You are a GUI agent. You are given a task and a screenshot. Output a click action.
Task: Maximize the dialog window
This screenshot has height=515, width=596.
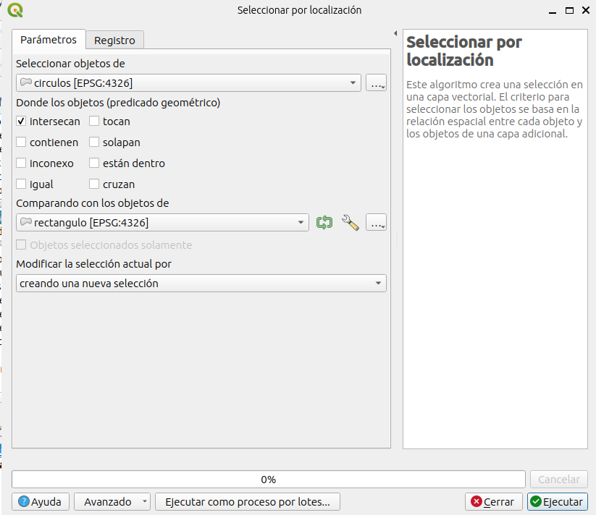pyautogui.click(x=570, y=10)
